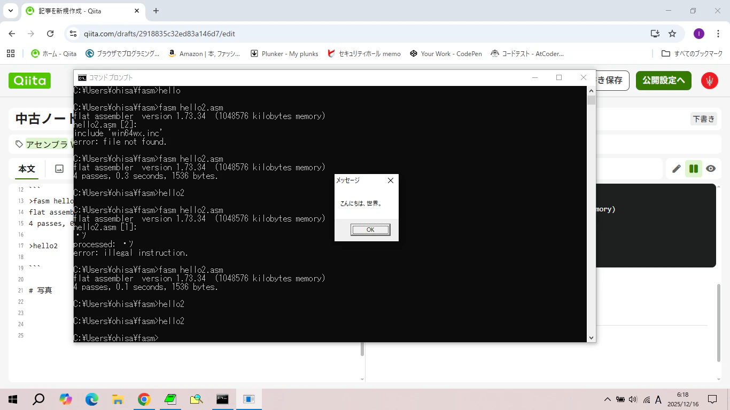
Task: Open Windows Search from the taskbar
Action: pyautogui.click(x=38, y=399)
